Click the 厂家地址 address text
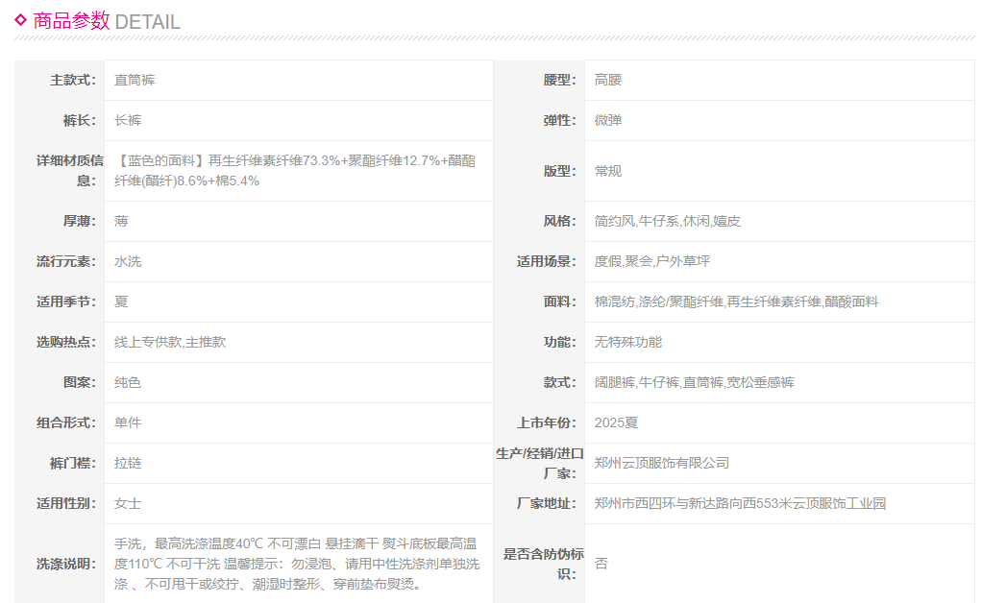Viewport: 982px width, 603px height. 740,503
